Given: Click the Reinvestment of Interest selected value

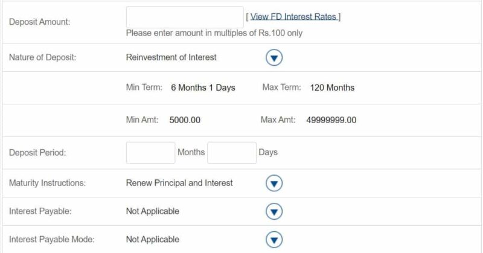Looking at the screenshot, I should pos(171,57).
